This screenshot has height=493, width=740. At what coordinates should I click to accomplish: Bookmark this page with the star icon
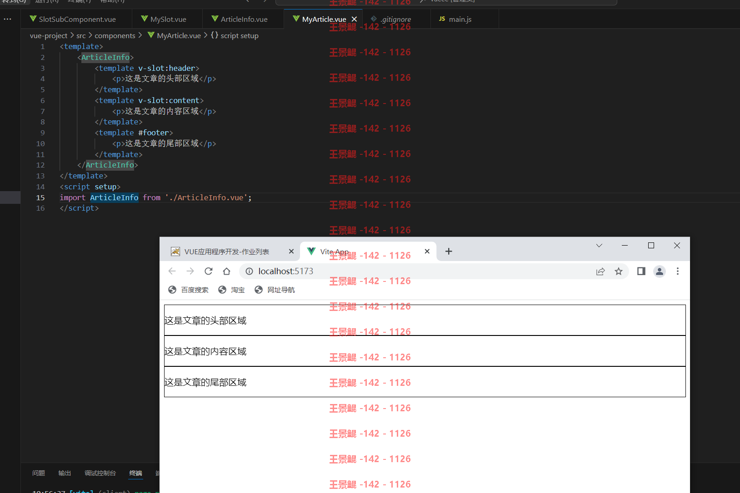(619, 271)
